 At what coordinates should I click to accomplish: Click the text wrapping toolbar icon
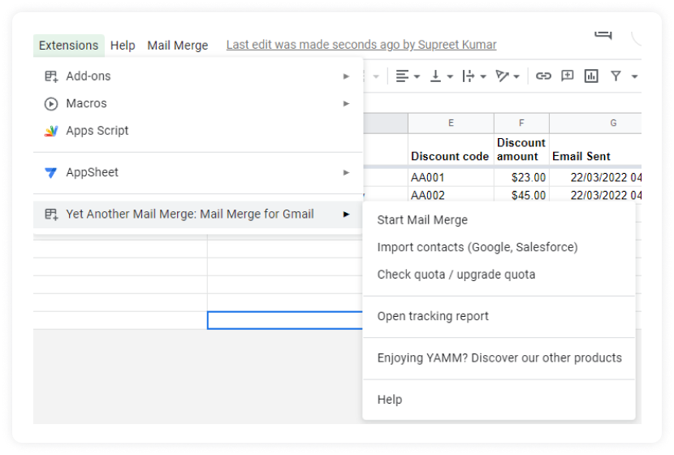[x=468, y=76]
